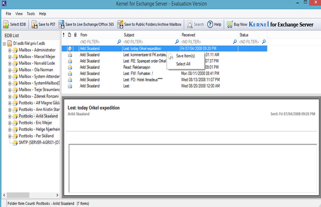Select Mailbox - Terje Straumland tree item

[39, 90]
